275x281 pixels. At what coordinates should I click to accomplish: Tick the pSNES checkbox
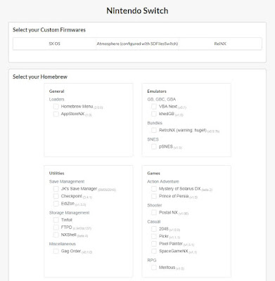click(x=154, y=147)
